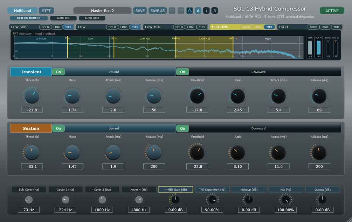Click the Transient section header
This screenshot has width=352, height=222.
[31, 72]
